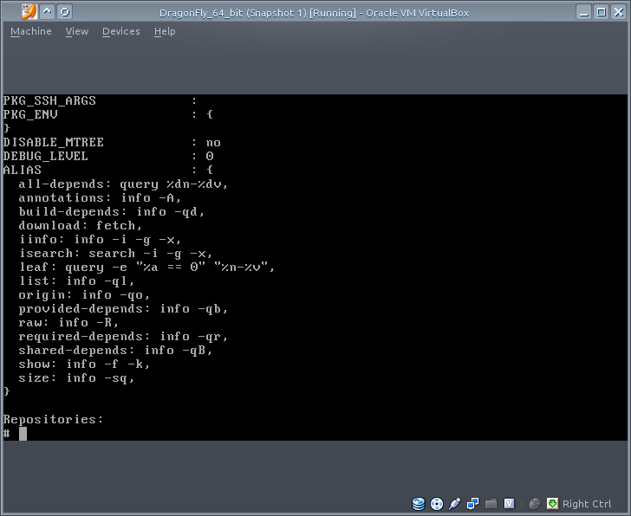Open the shared folders status icon
Image resolution: width=631 pixels, height=516 pixels.
(491, 504)
